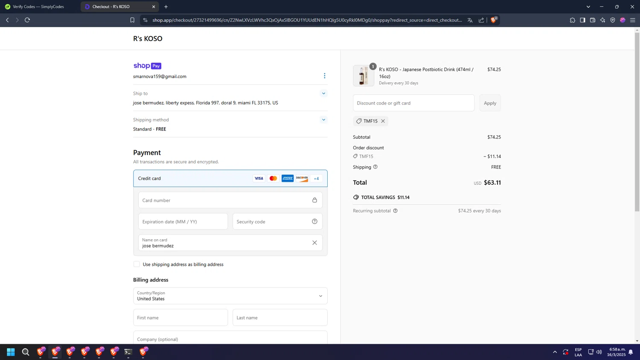The image size is (640, 360).
Task: Focus the billing First name field
Action: [180, 317]
